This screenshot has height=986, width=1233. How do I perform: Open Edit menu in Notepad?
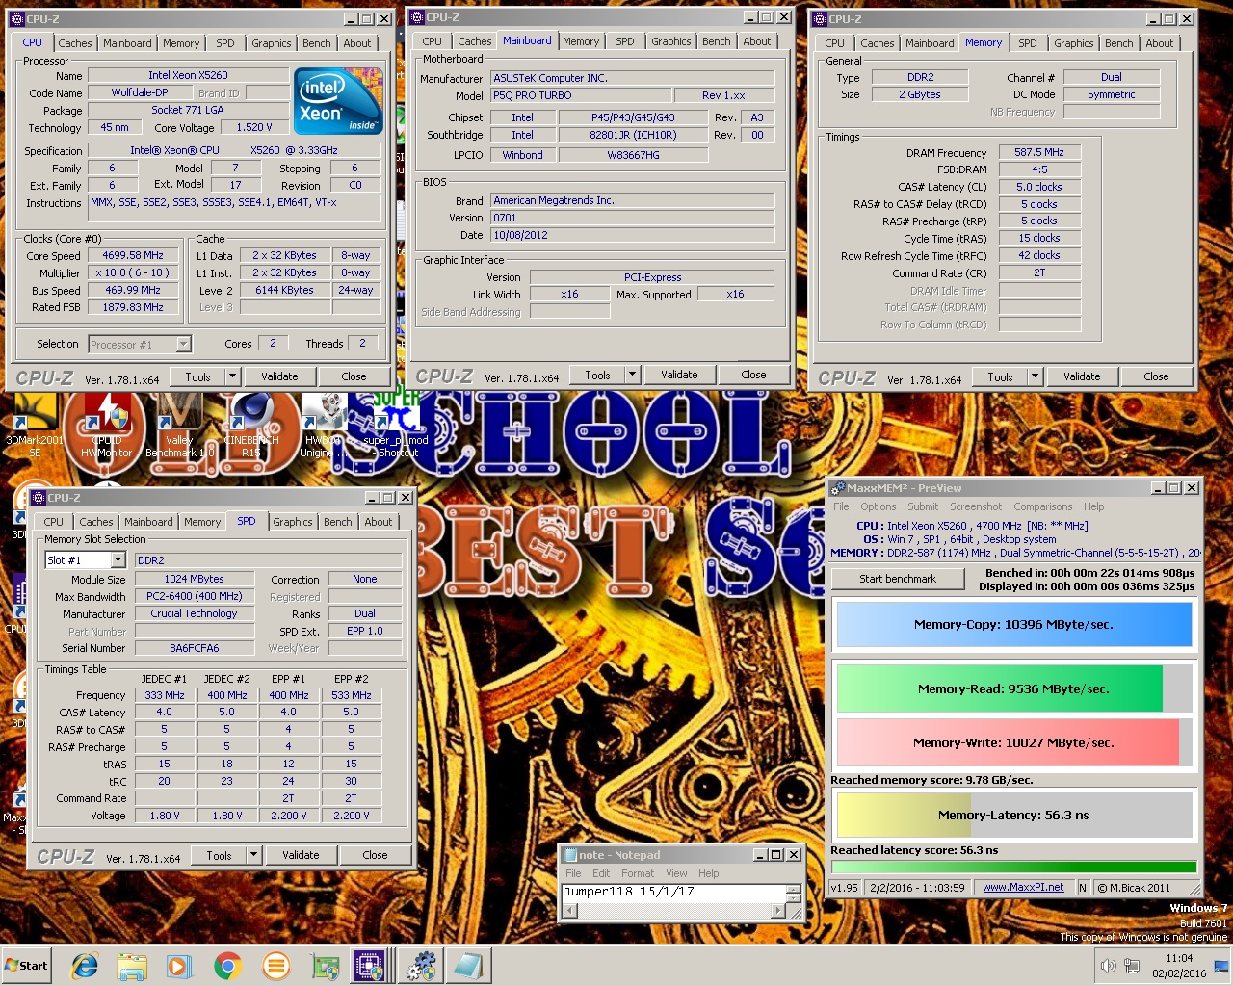click(601, 873)
